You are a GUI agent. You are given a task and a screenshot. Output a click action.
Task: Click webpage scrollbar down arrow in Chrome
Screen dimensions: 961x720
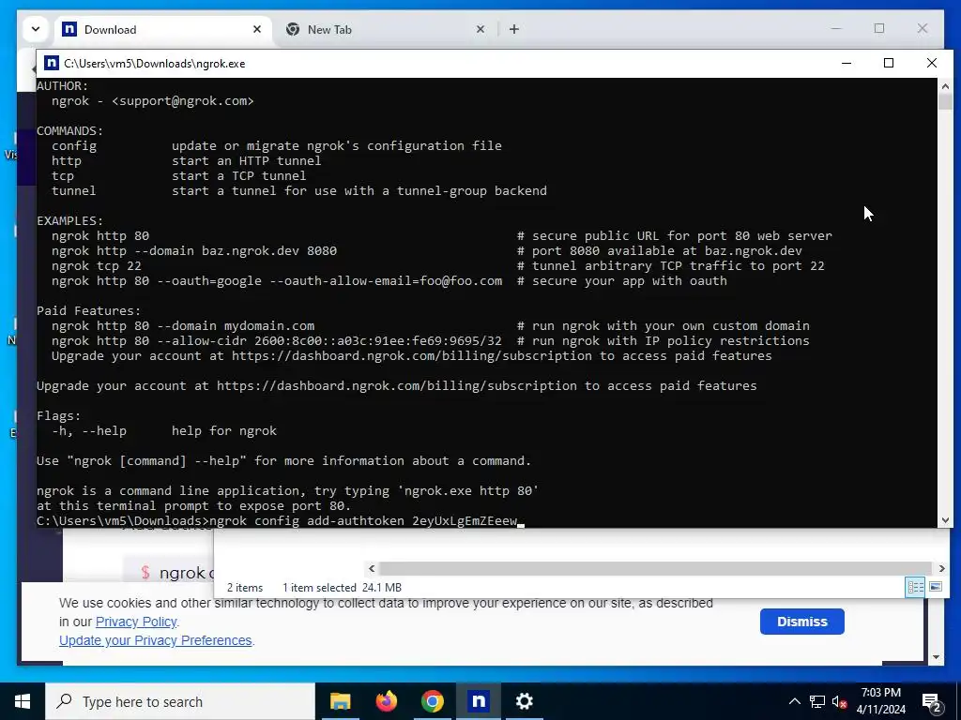click(936, 657)
